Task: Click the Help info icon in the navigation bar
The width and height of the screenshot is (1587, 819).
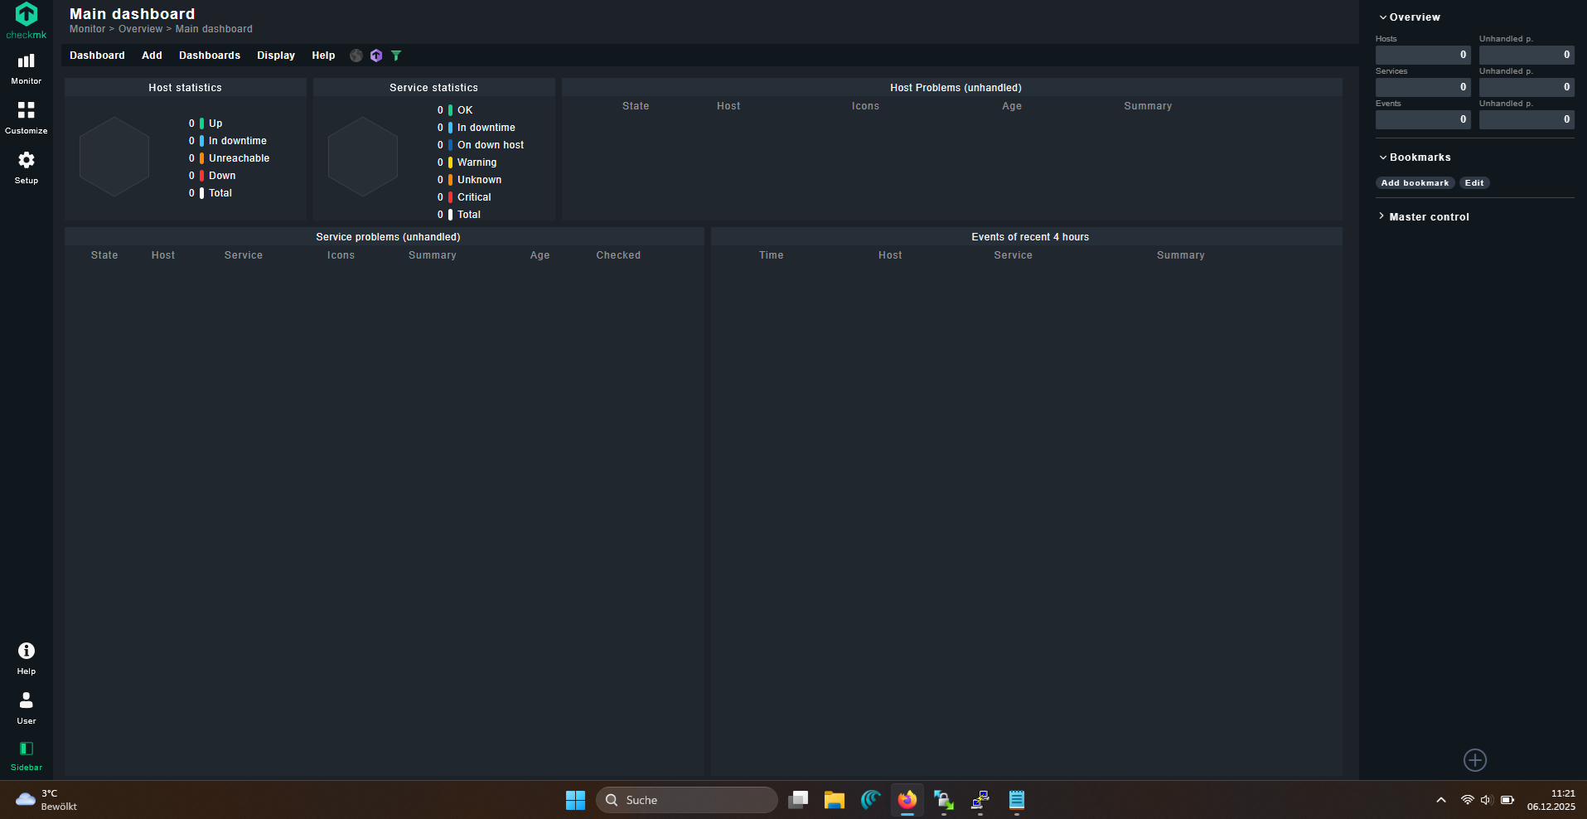Action: [x=27, y=657]
